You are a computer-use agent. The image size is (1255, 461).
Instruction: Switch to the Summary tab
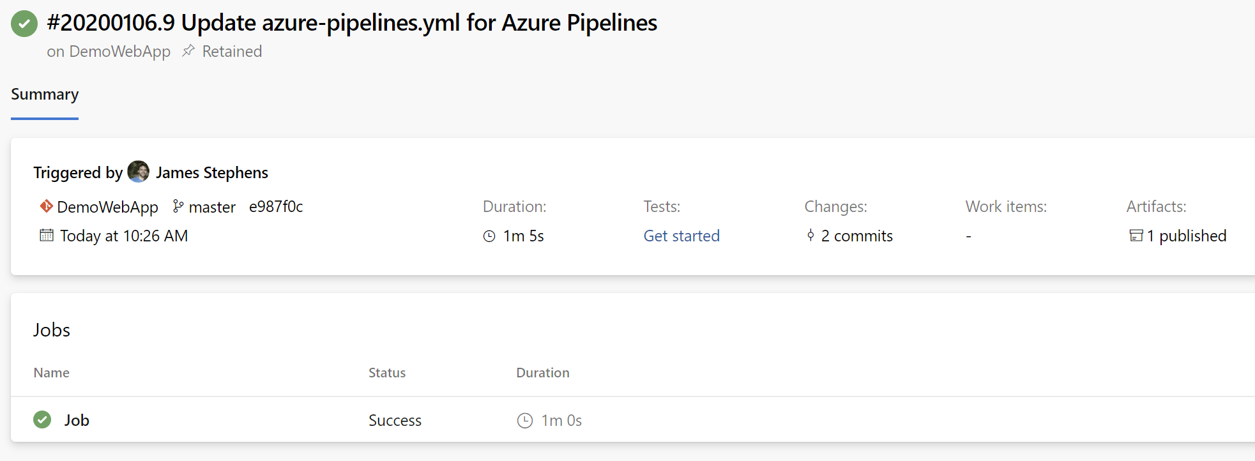pyautogui.click(x=45, y=94)
